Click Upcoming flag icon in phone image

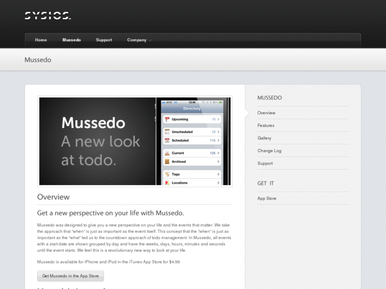pos(167,119)
